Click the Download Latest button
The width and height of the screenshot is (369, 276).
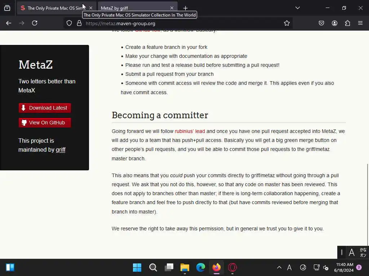[45, 108]
